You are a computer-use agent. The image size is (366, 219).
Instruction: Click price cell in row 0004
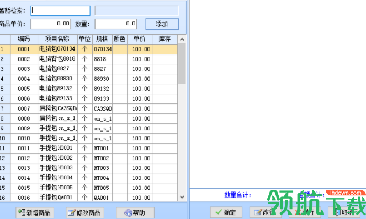point(140,79)
